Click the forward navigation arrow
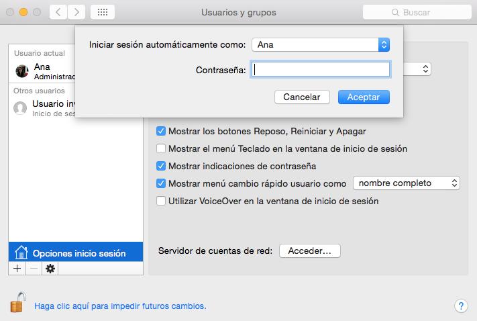This screenshot has width=477, height=321. (76, 12)
